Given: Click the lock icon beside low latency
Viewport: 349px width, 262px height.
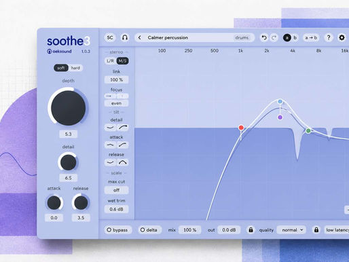Looking at the screenshot, I should point(316,230).
